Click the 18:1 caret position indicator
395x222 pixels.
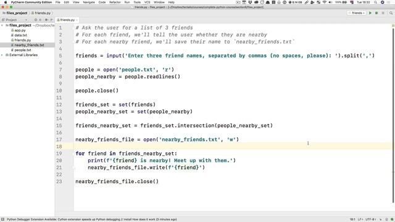coord(352,220)
